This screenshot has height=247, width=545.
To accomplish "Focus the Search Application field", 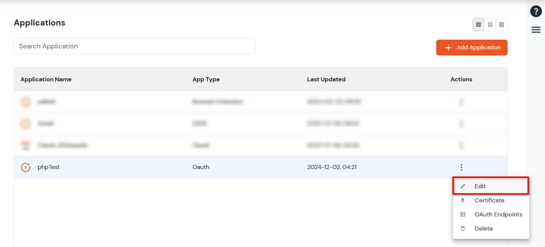I will coord(134,46).
